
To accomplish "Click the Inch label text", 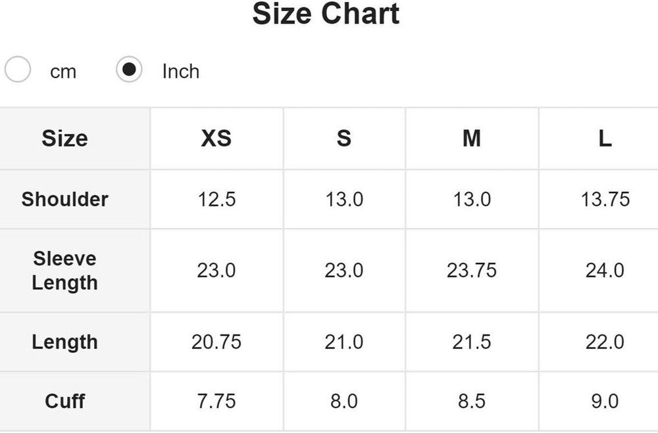I will tap(180, 71).
